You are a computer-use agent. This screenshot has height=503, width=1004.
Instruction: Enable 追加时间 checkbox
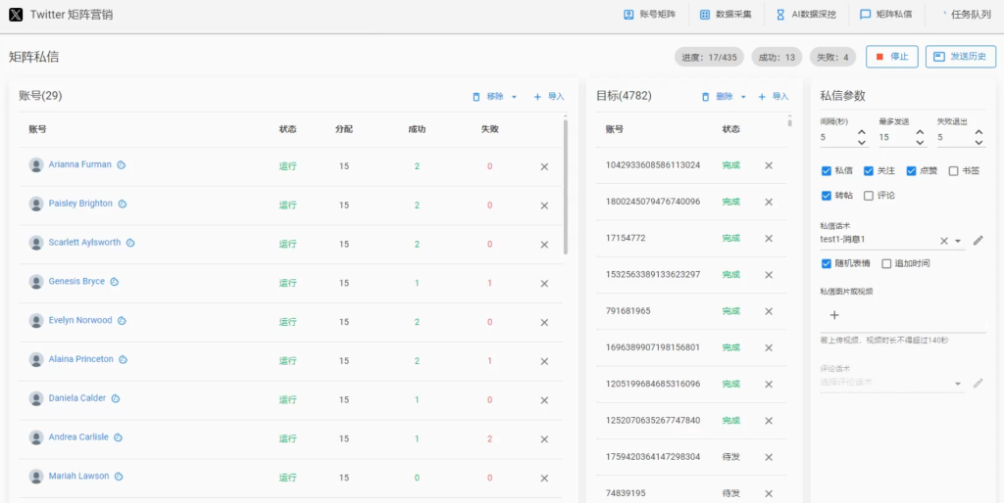tap(886, 263)
